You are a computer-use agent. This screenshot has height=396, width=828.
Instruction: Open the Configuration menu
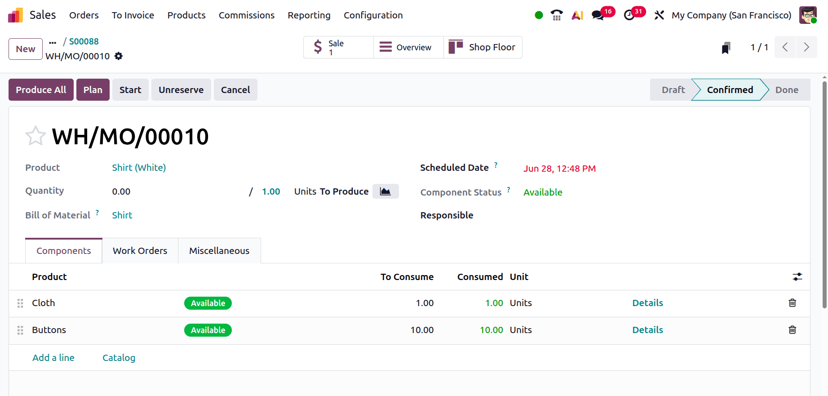(373, 15)
